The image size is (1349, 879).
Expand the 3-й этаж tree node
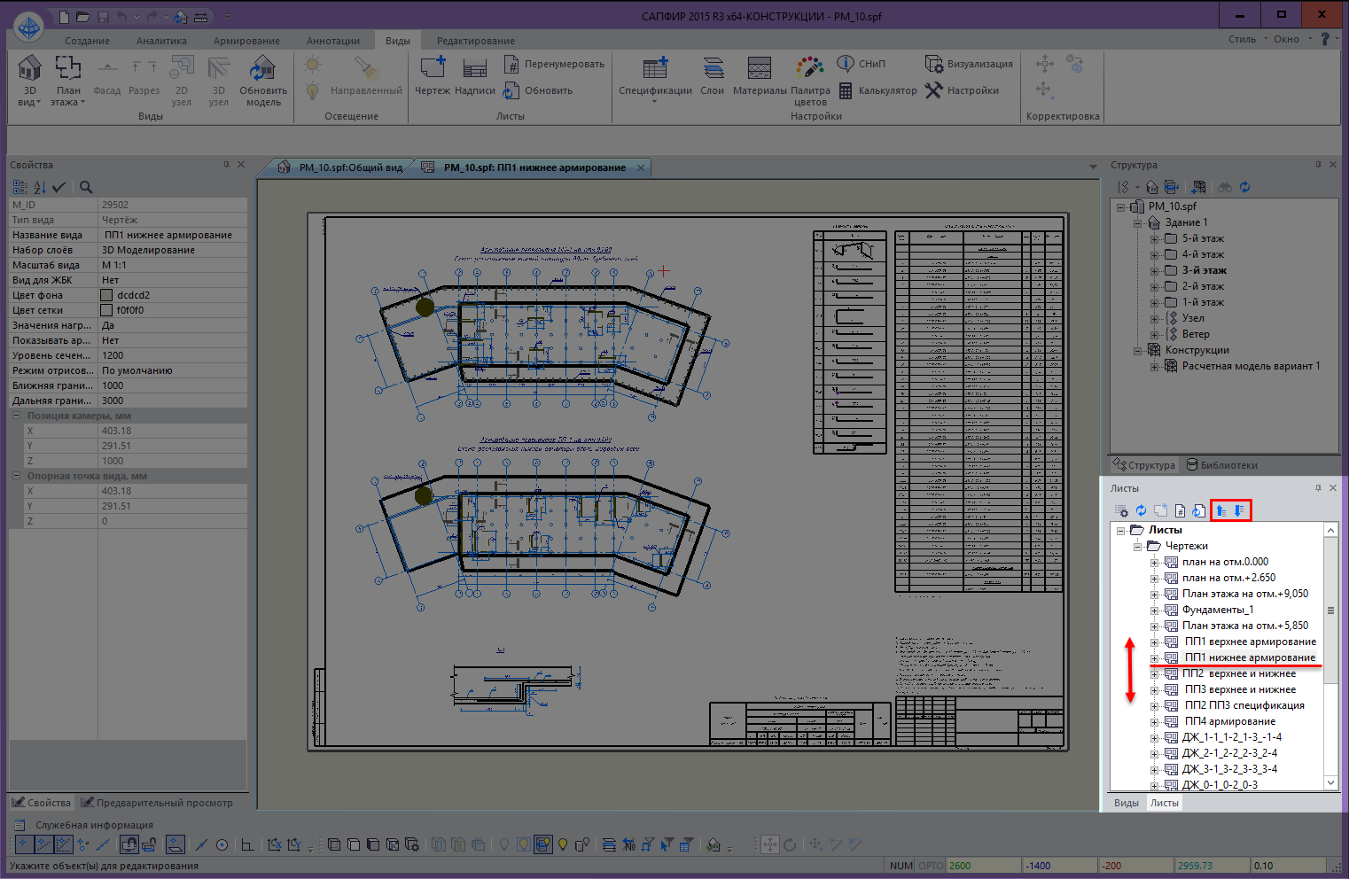coord(1154,270)
